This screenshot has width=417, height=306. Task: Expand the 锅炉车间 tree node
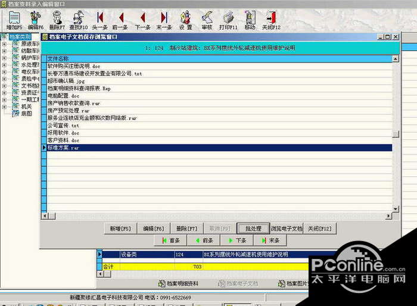tap(4, 58)
